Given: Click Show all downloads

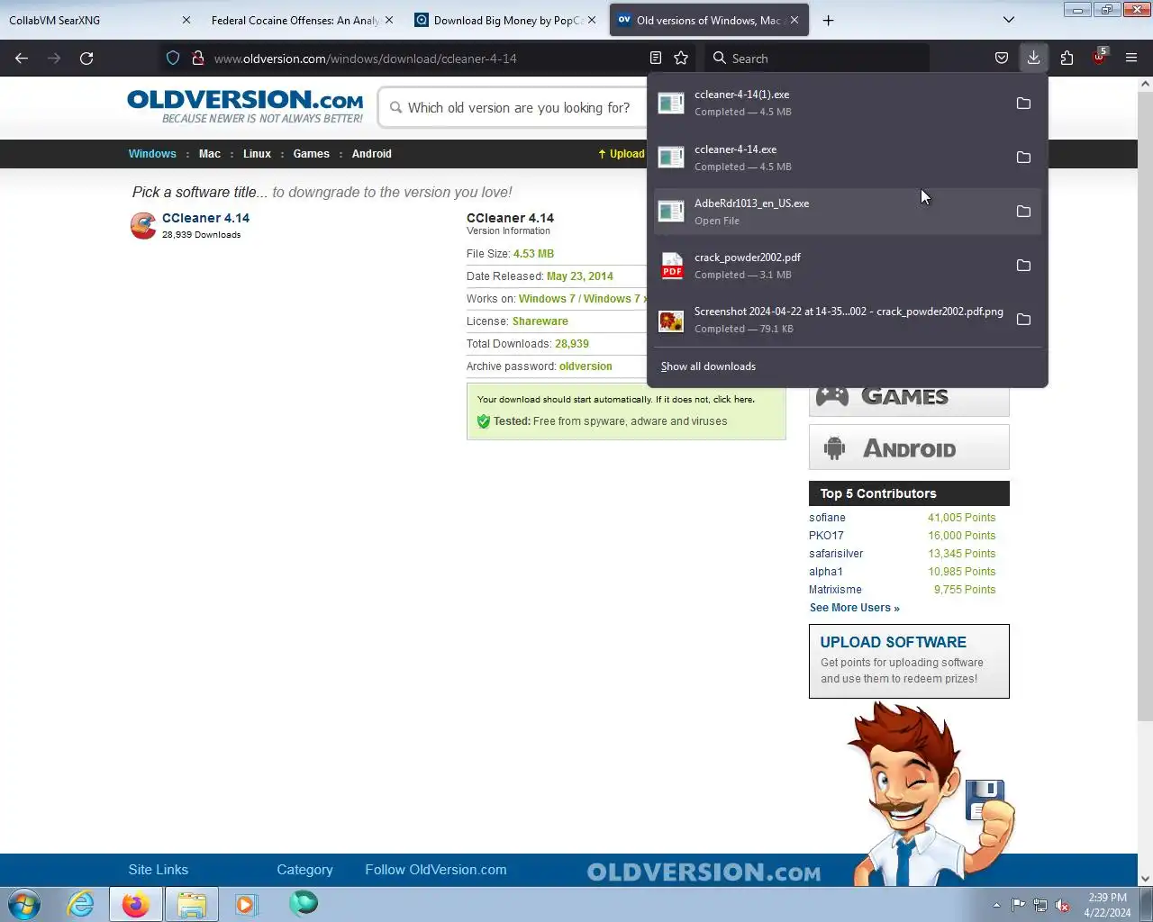Looking at the screenshot, I should point(708,366).
